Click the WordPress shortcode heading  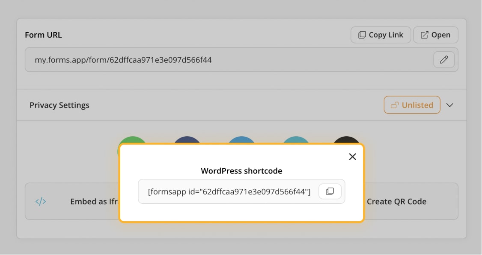click(241, 171)
